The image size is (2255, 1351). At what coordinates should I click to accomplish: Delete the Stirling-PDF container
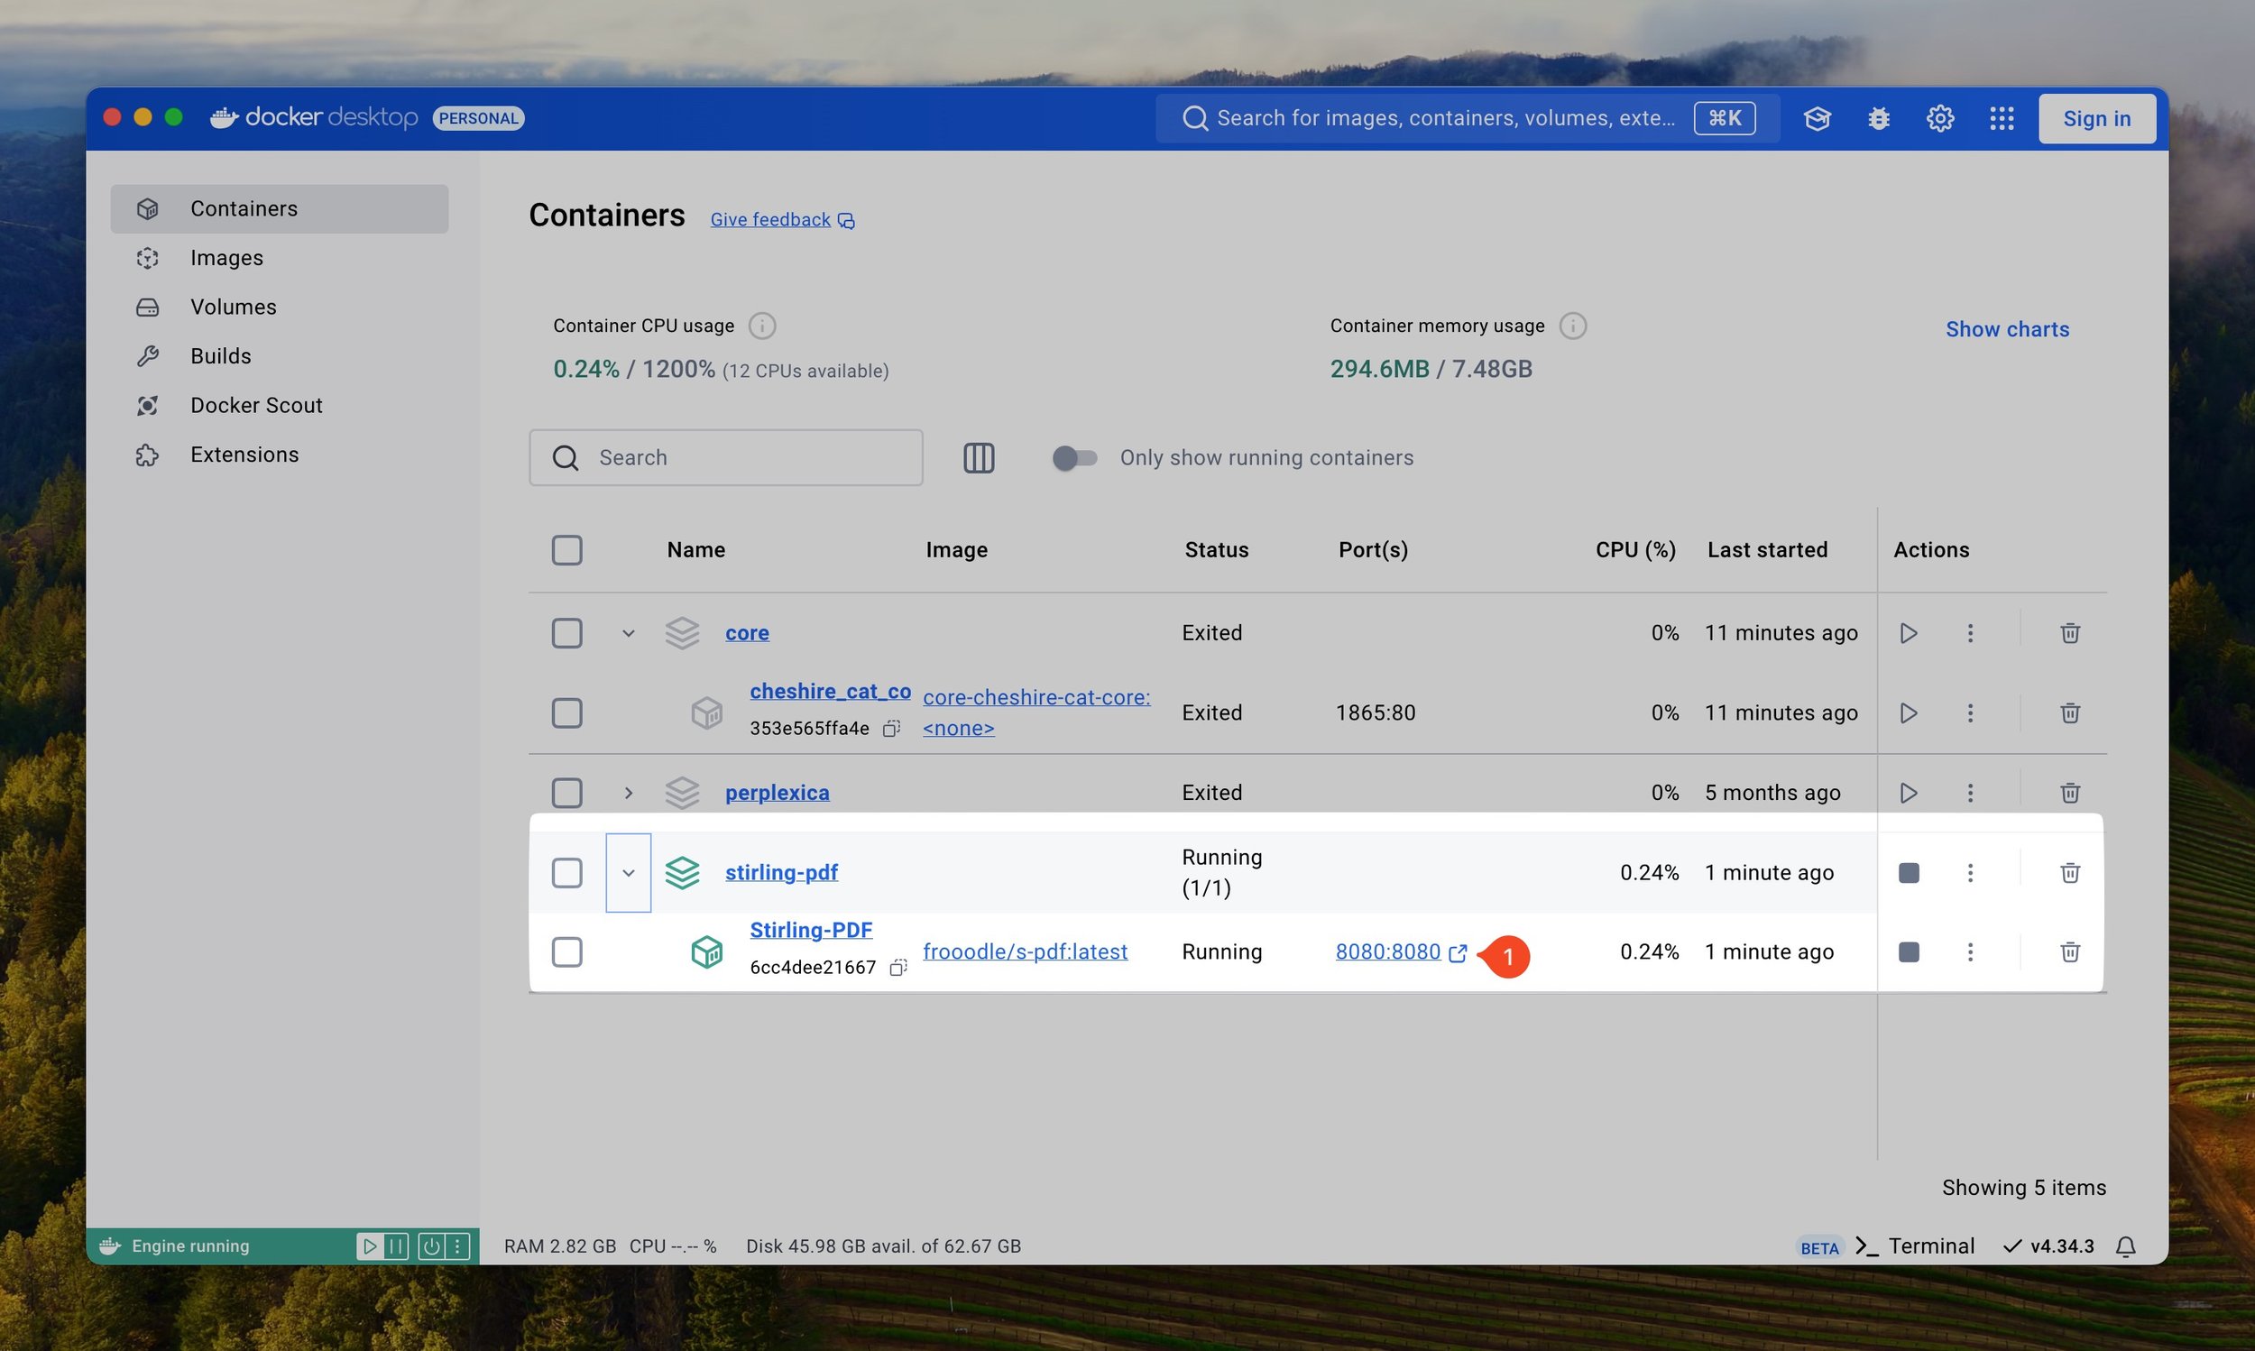coord(2069,952)
